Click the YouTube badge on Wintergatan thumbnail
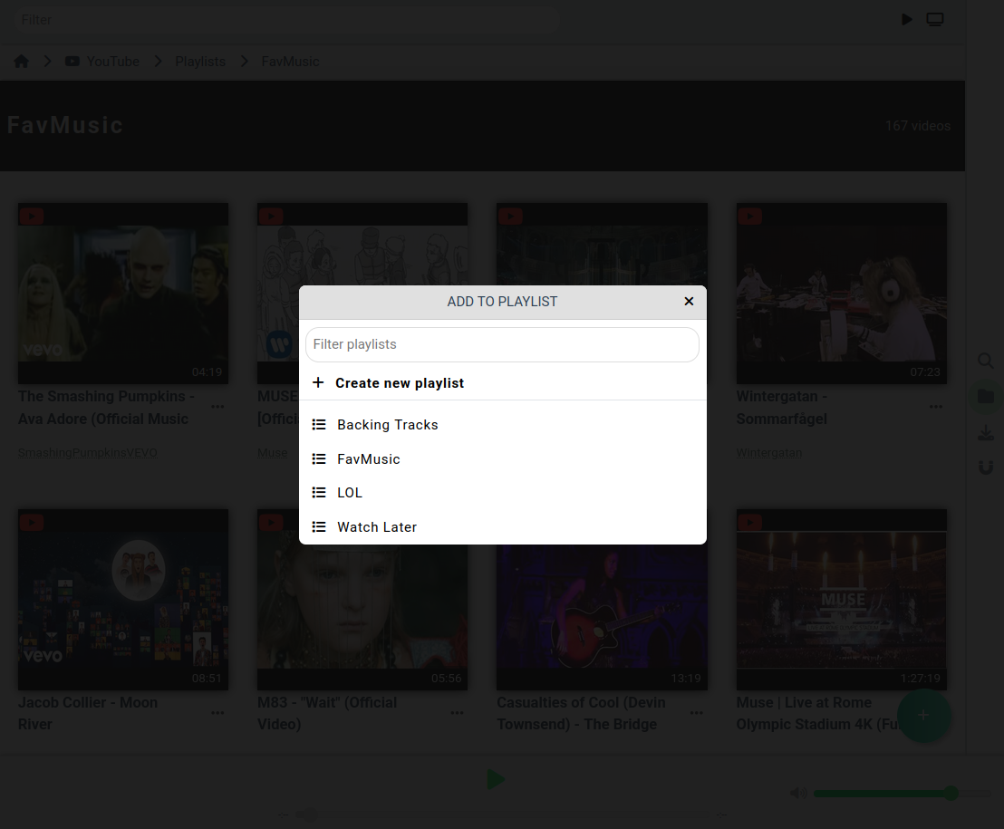Viewport: 1004px width, 829px height. (749, 217)
